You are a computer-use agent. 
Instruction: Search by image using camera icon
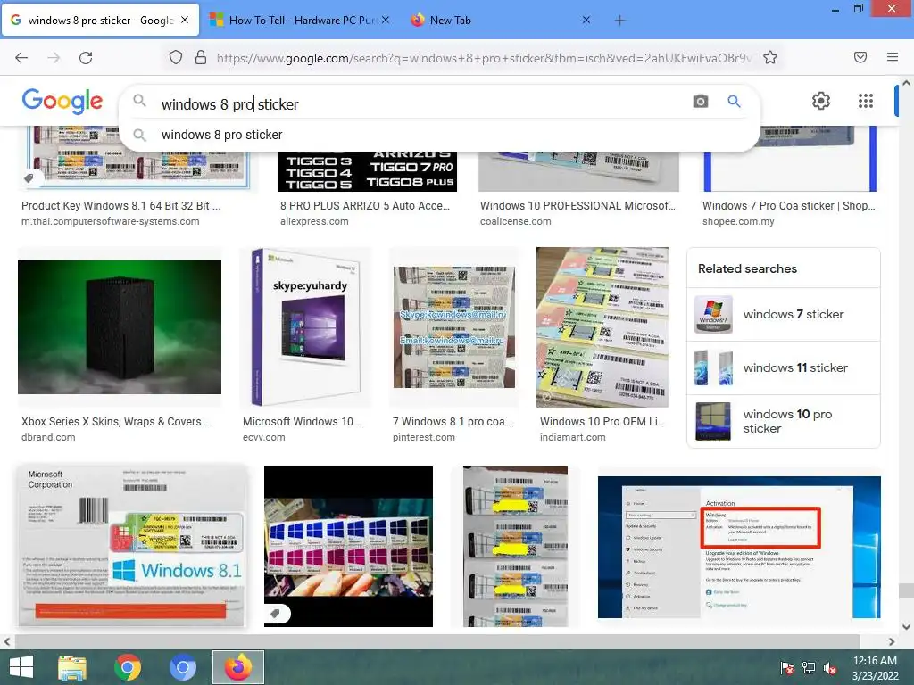701,102
